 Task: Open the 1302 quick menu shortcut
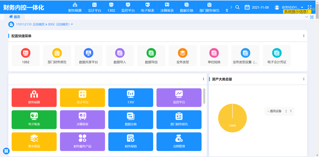pos(26,56)
